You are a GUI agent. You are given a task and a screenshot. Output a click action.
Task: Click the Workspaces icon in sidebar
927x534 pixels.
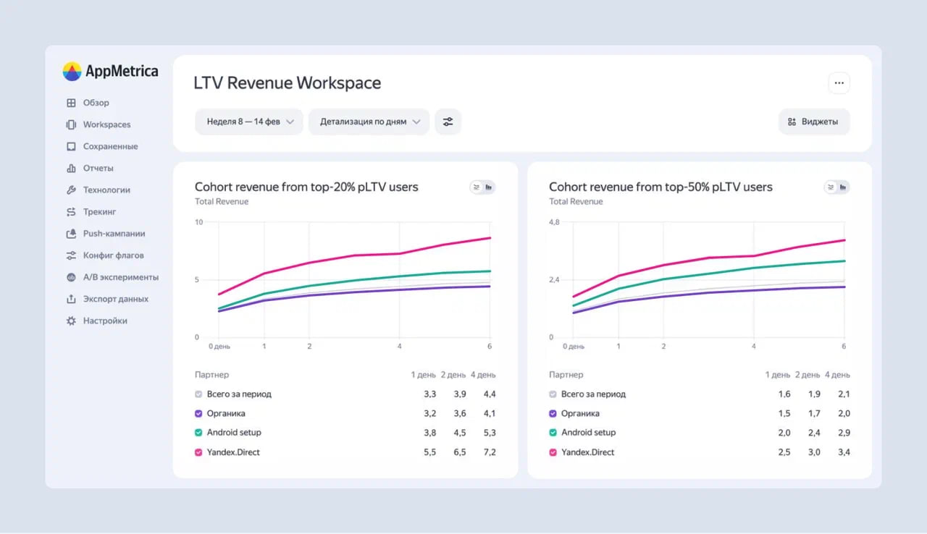point(71,124)
